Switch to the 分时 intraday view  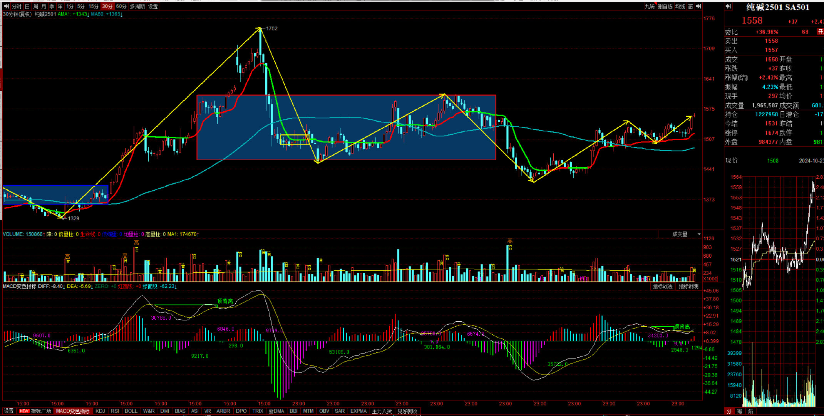click(17, 7)
